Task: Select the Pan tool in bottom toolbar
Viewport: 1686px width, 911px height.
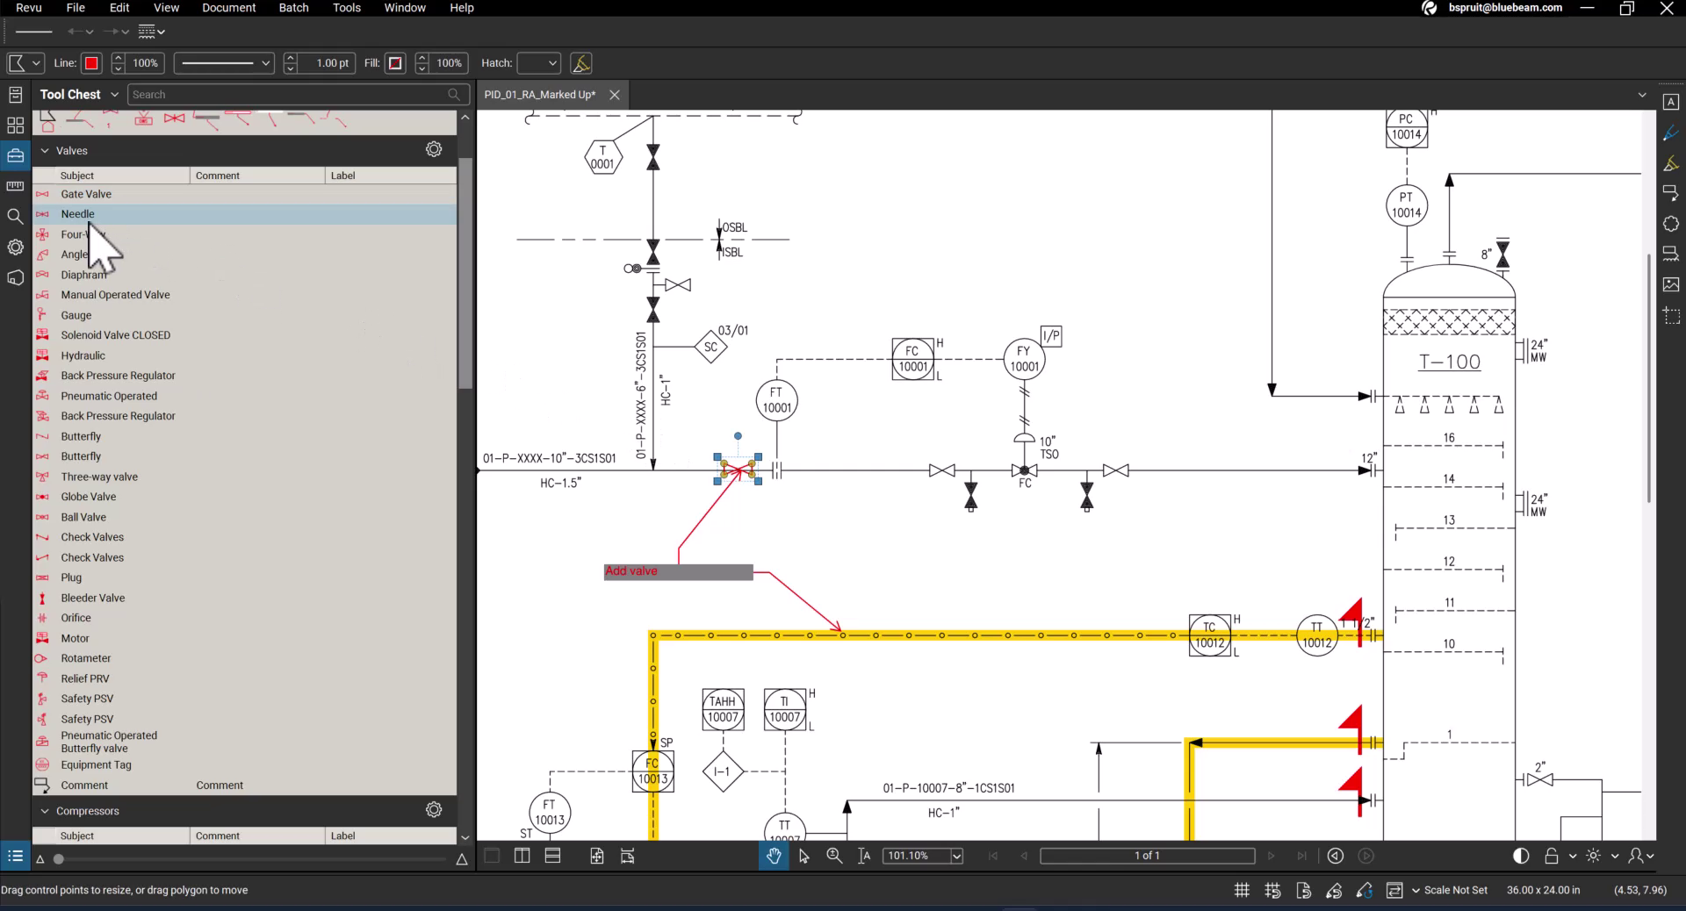Action: 774,856
